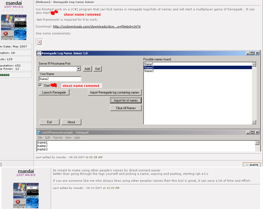Select Name3 in the possible names list
The height and width of the screenshot is (209, 263).
pyautogui.click(x=149, y=71)
